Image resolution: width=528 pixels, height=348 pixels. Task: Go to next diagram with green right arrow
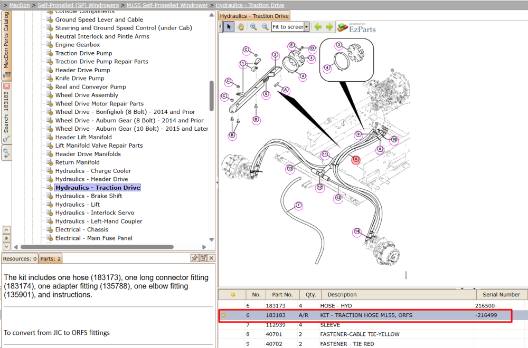[329, 27]
